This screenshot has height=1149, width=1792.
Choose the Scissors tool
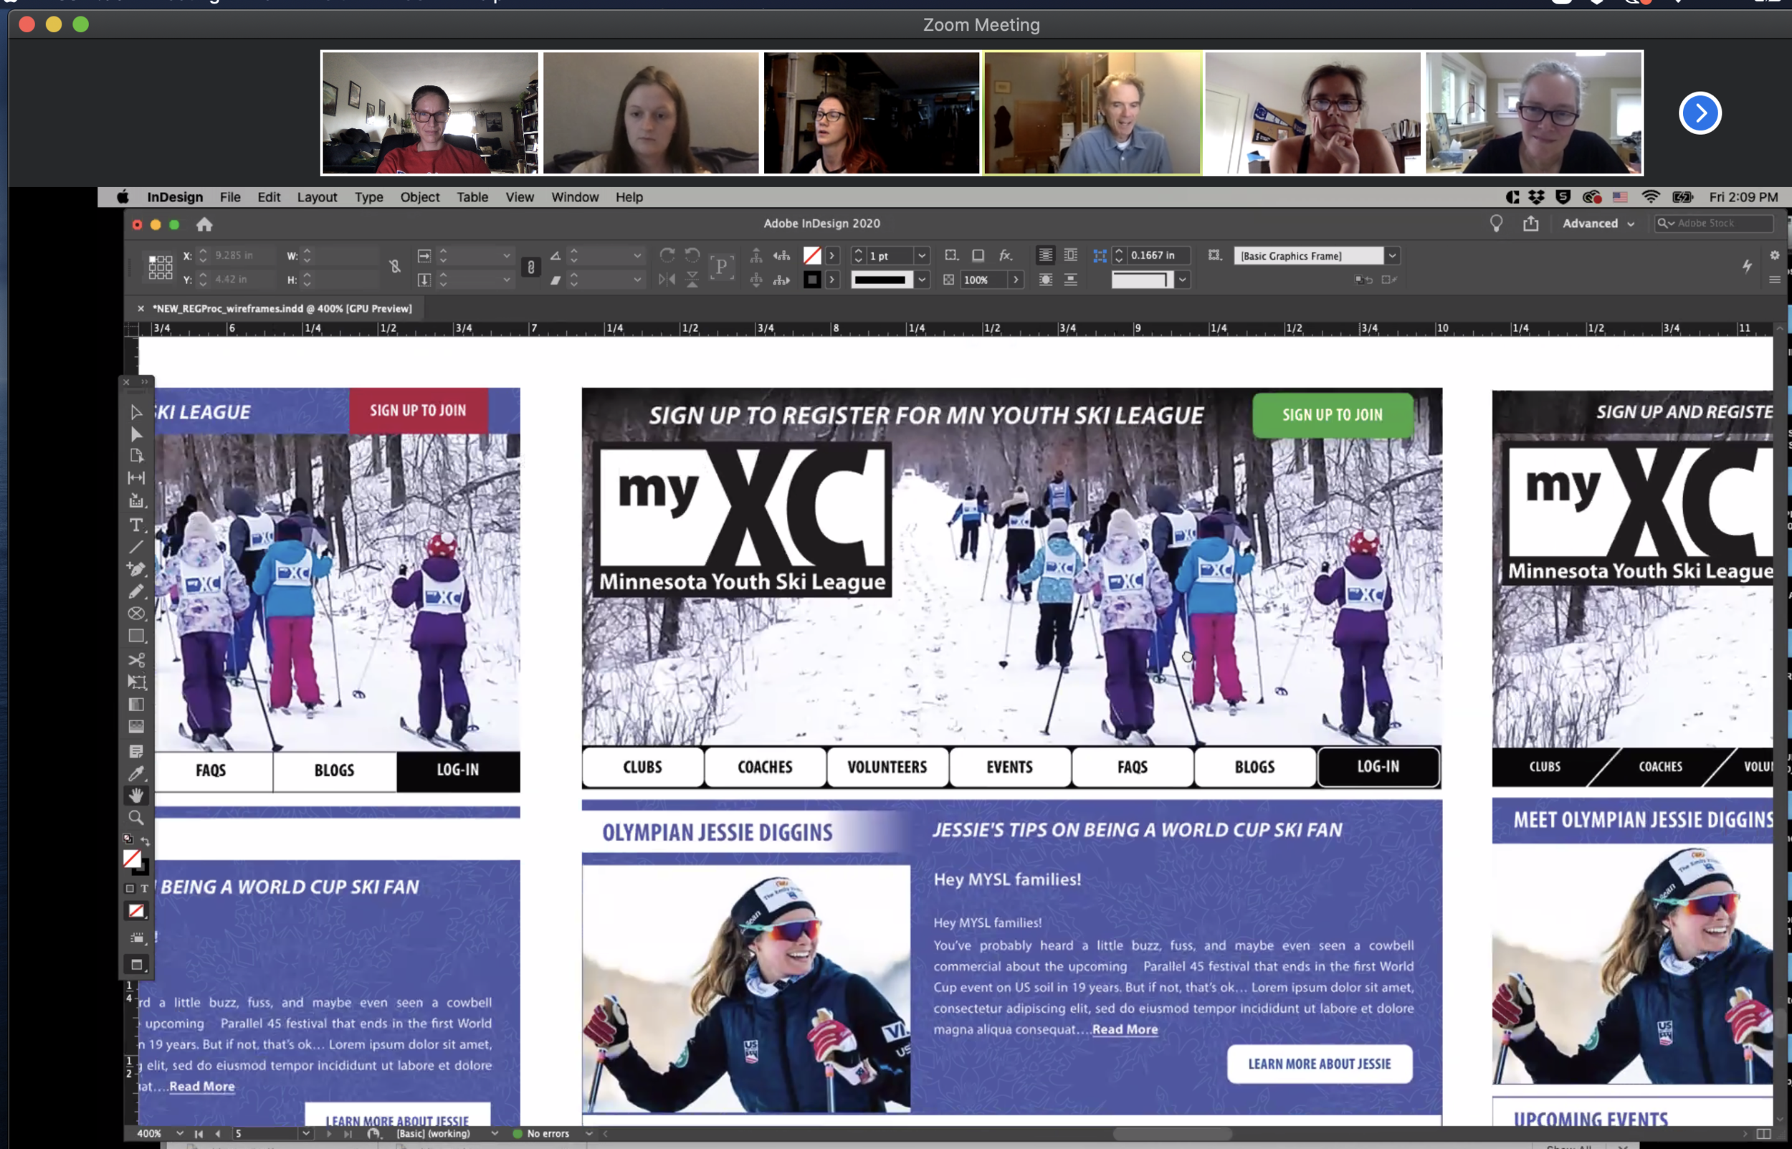pyautogui.click(x=135, y=659)
